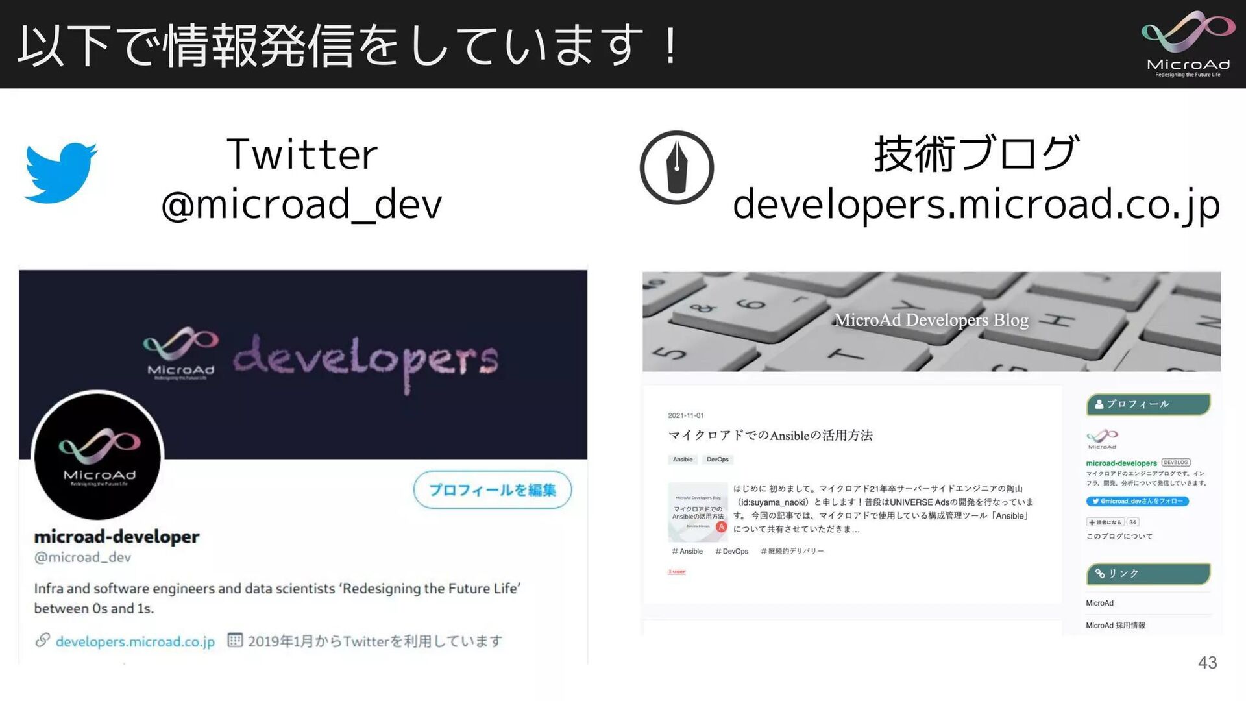Screen dimensions: 1246x701
Task: Click the blue Twitter bird icon
Action: pos(60,172)
